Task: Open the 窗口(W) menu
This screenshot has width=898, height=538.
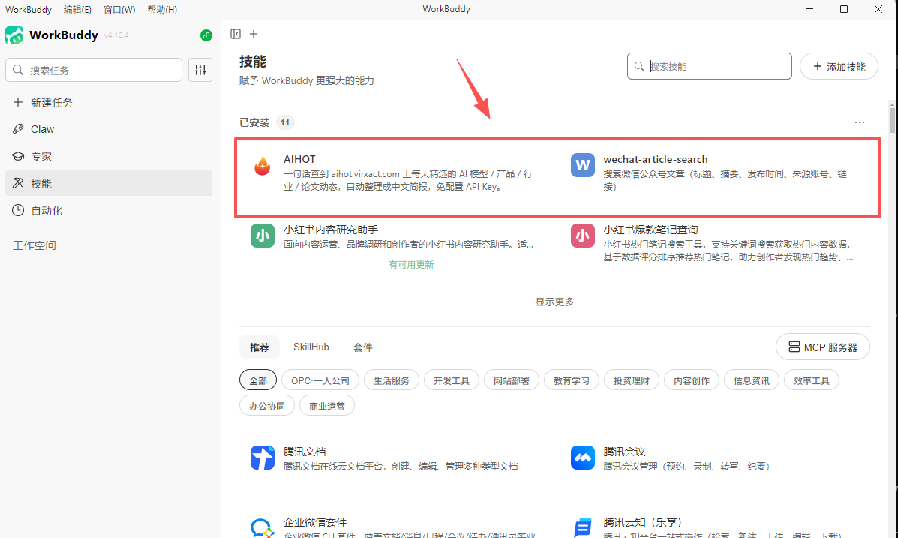Action: coord(119,9)
